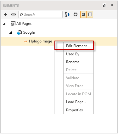
Task: Click the Google page icon
Action: coord(20,32)
